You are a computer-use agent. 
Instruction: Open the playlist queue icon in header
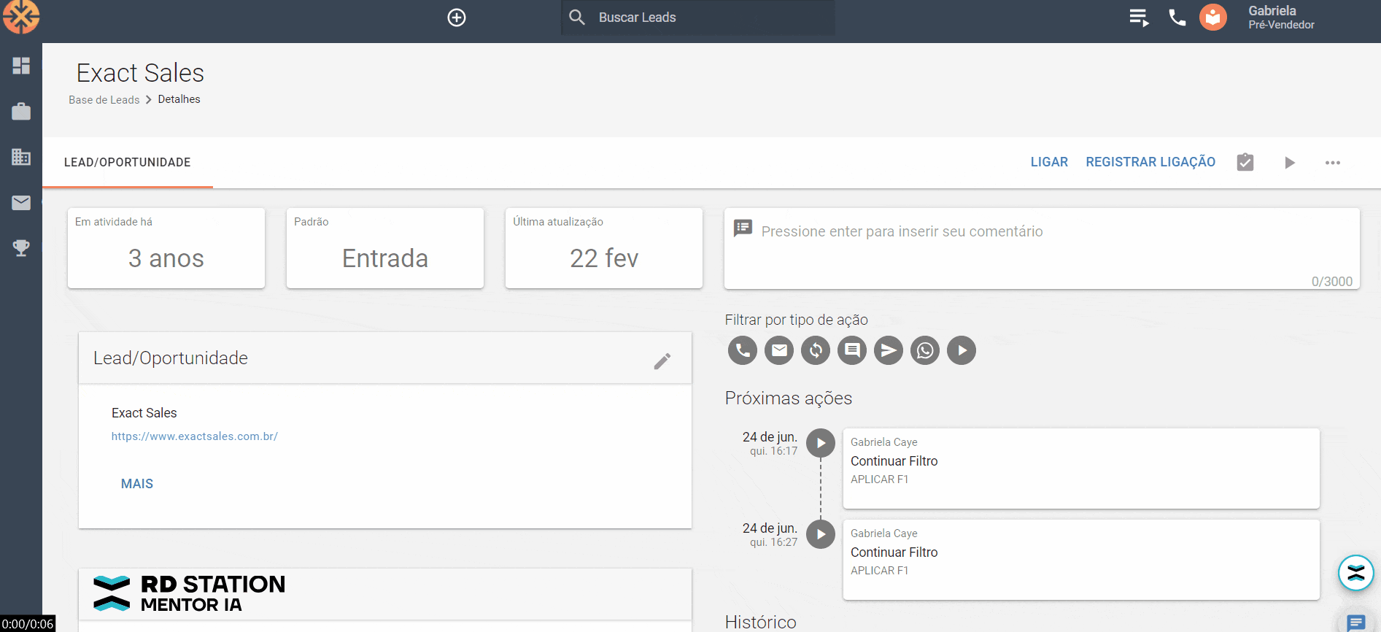(1139, 18)
